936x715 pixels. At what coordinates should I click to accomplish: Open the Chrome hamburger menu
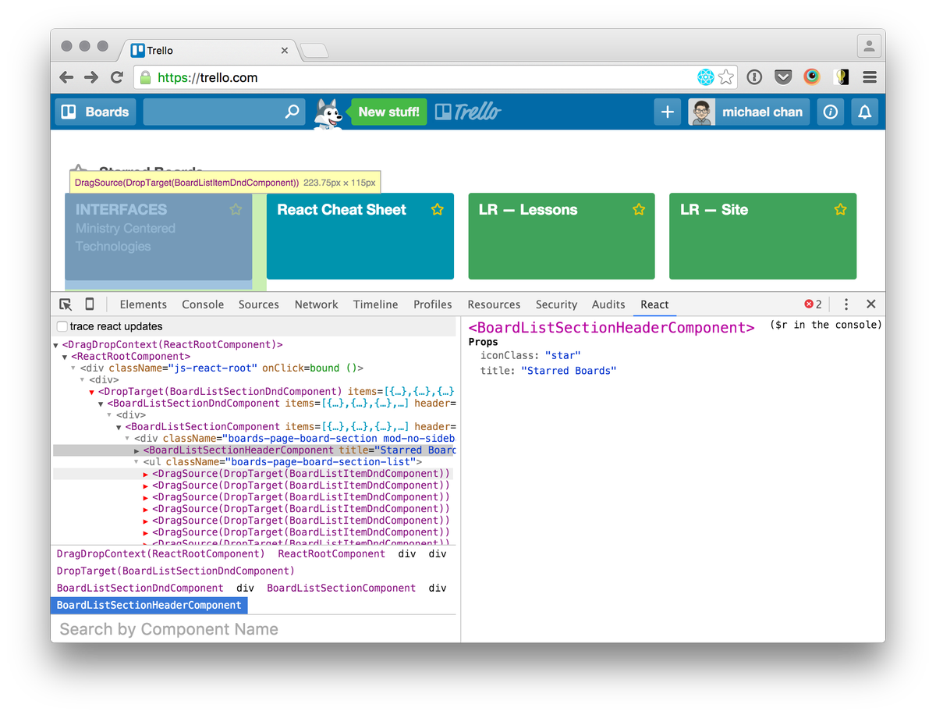(x=870, y=77)
